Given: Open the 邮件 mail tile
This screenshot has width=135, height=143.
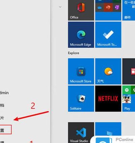Looking at the screenshot, I should (x=129, y=10).
